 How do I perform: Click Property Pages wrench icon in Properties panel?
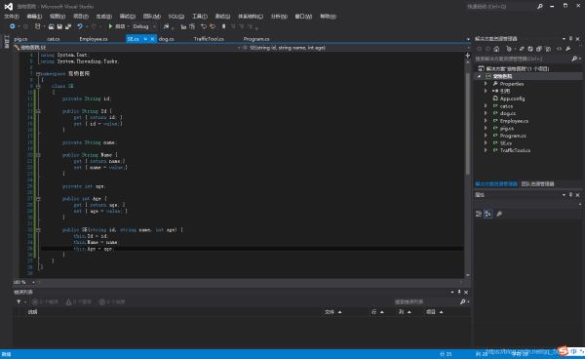coord(499,214)
